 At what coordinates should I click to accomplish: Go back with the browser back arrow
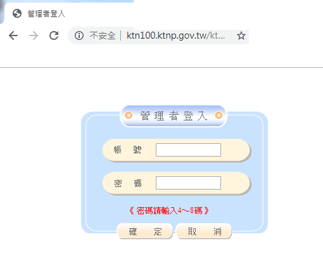pos(13,36)
